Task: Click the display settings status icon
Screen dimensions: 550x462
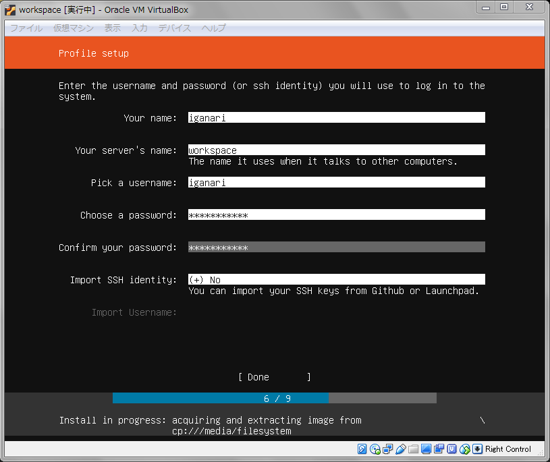Action: point(426,449)
